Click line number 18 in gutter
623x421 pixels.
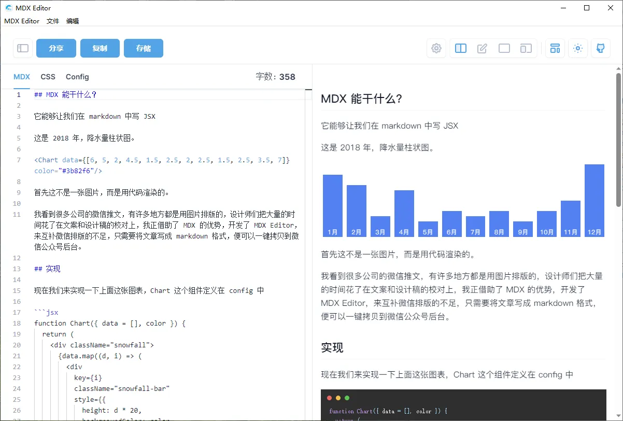coord(17,323)
